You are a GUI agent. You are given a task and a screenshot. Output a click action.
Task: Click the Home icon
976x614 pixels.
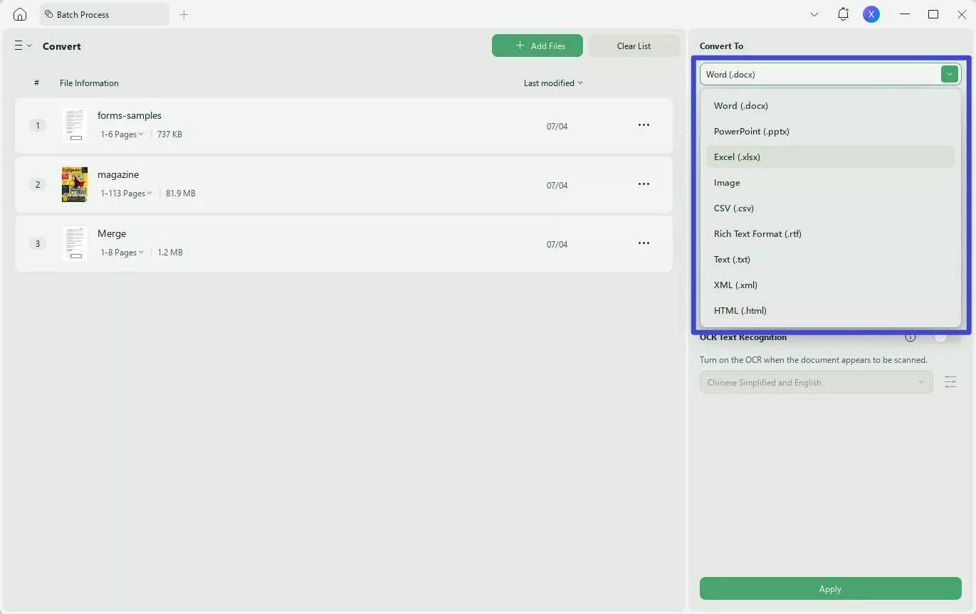coord(19,14)
